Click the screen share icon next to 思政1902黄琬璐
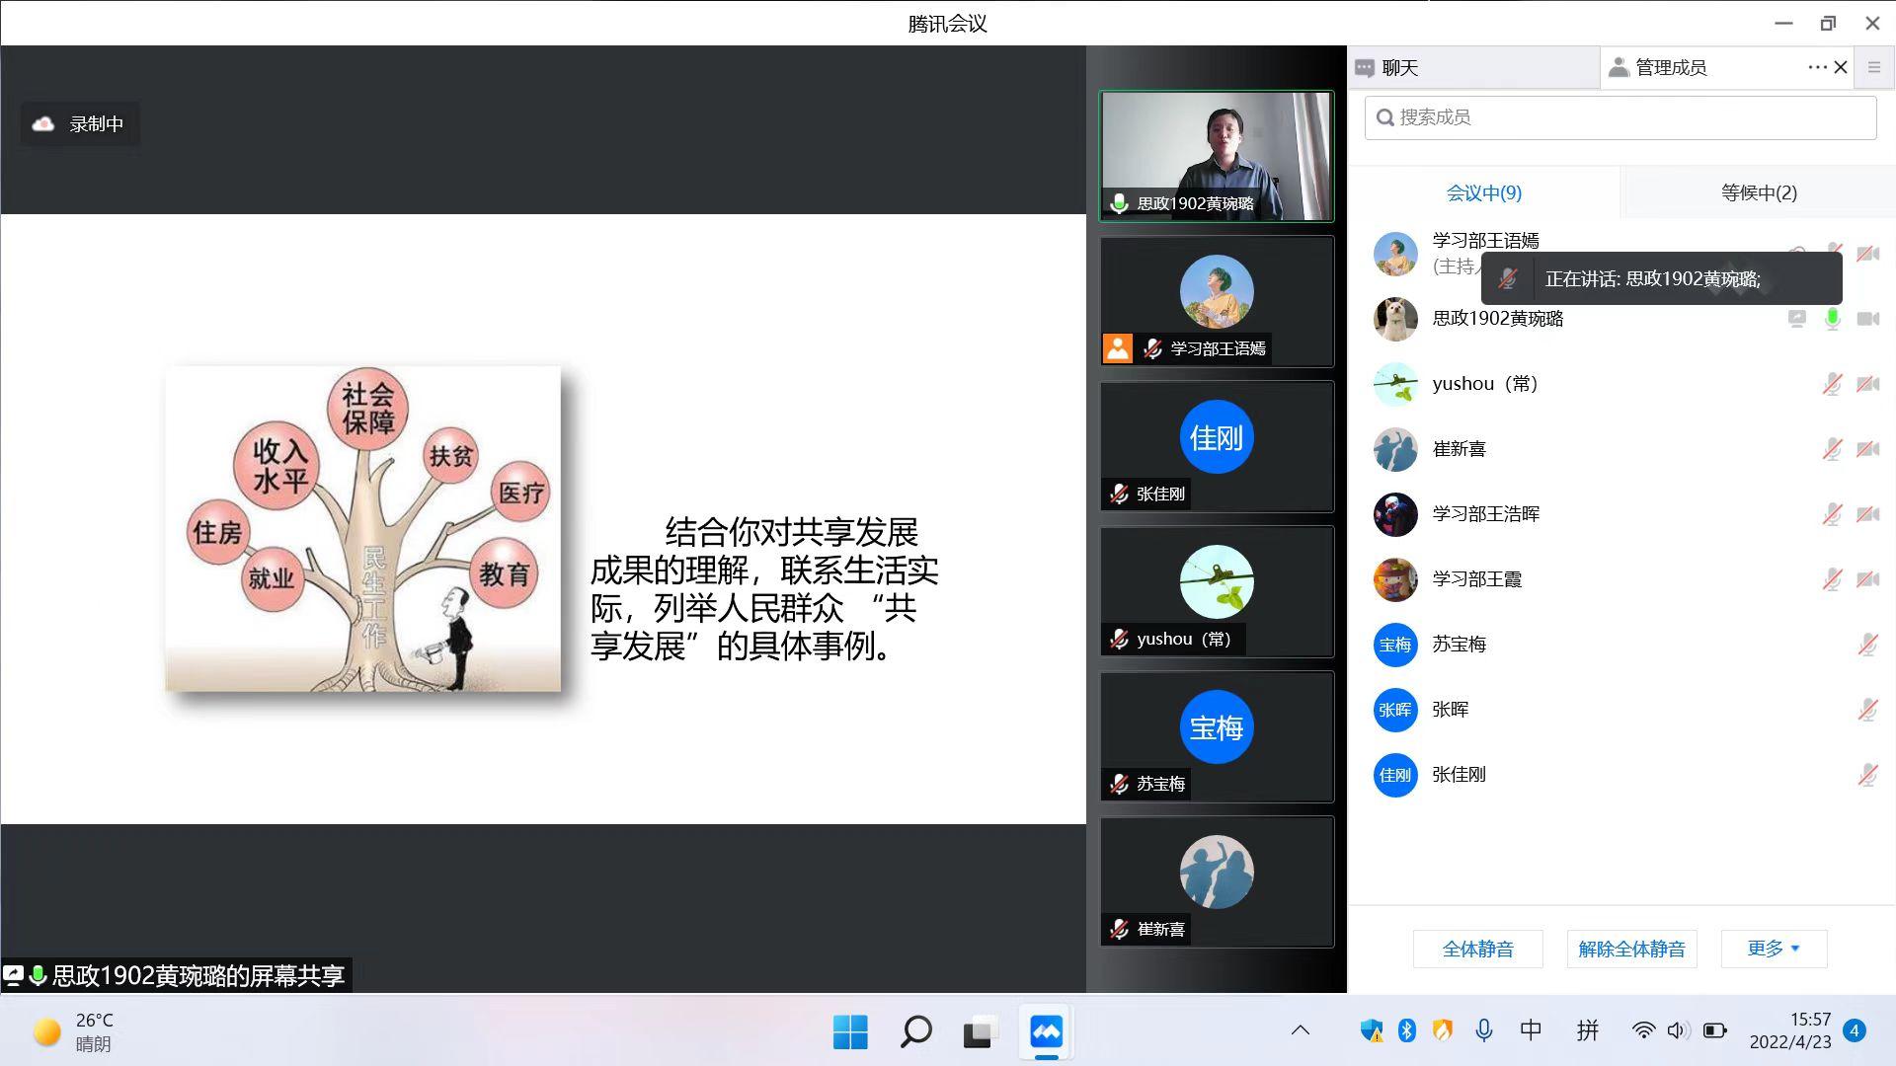1896x1066 pixels. 1796,319
